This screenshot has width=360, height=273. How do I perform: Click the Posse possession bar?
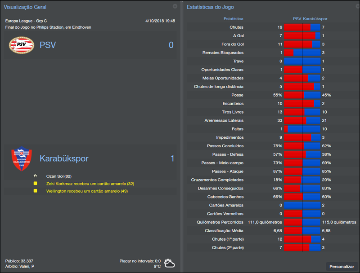click(x=302, y=95)
